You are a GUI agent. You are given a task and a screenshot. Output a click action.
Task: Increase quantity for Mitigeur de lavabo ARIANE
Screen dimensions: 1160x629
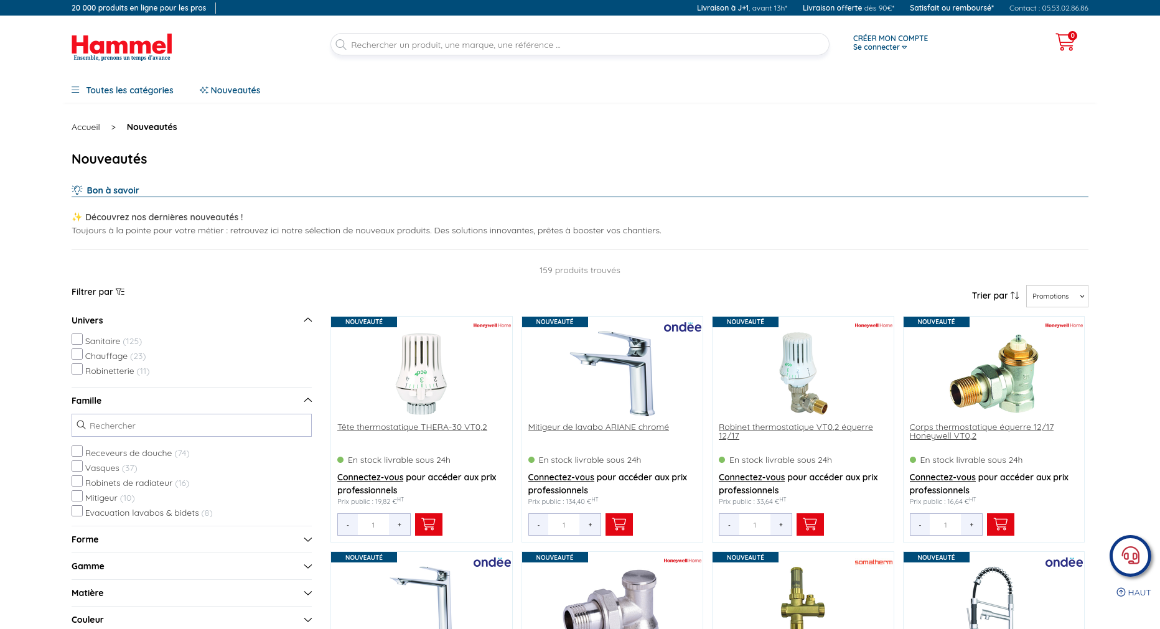[590, 525]
